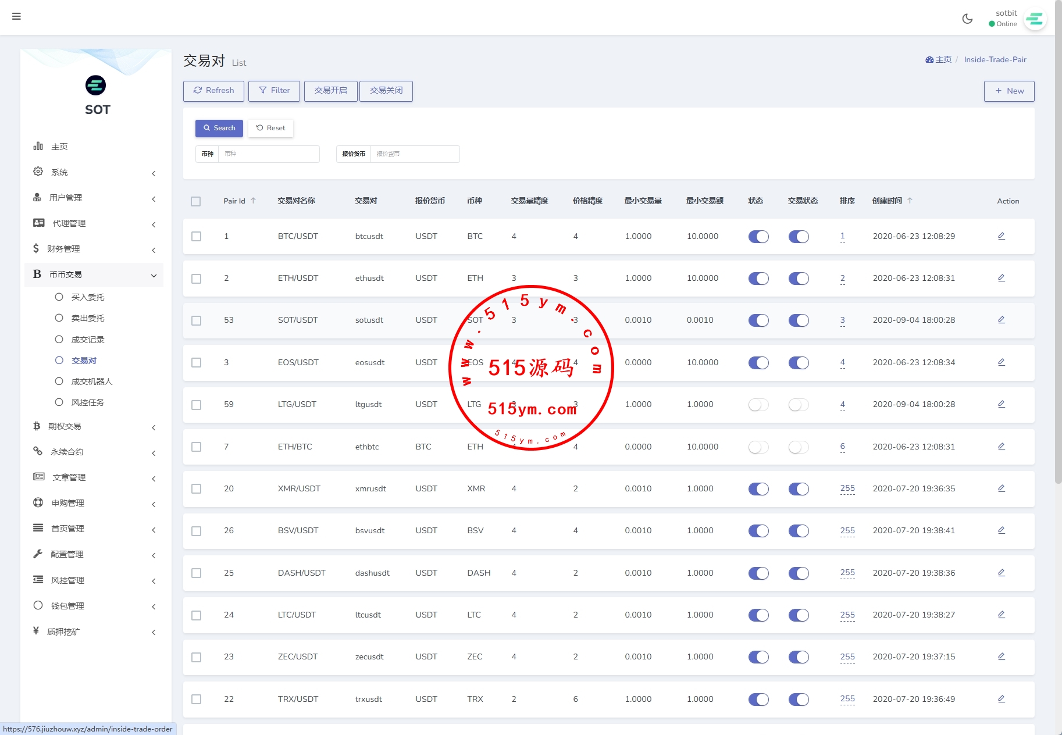Screen dimensions: 1062x735
Task: Sort by Pair Id arrow icon
Action: coord(254,201)
